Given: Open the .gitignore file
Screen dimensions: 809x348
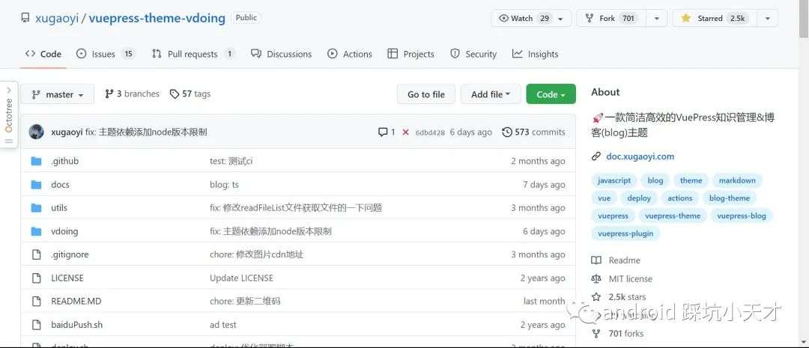Looking at the screenshot, I should coord(70,254).
